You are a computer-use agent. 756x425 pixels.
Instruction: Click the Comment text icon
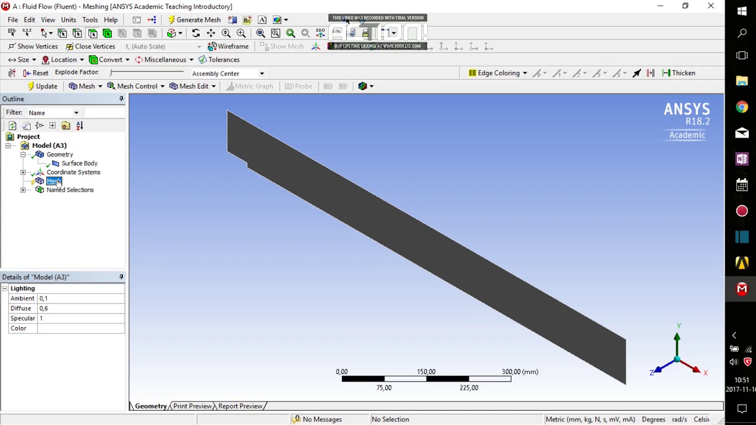click(x=262, y=19)
